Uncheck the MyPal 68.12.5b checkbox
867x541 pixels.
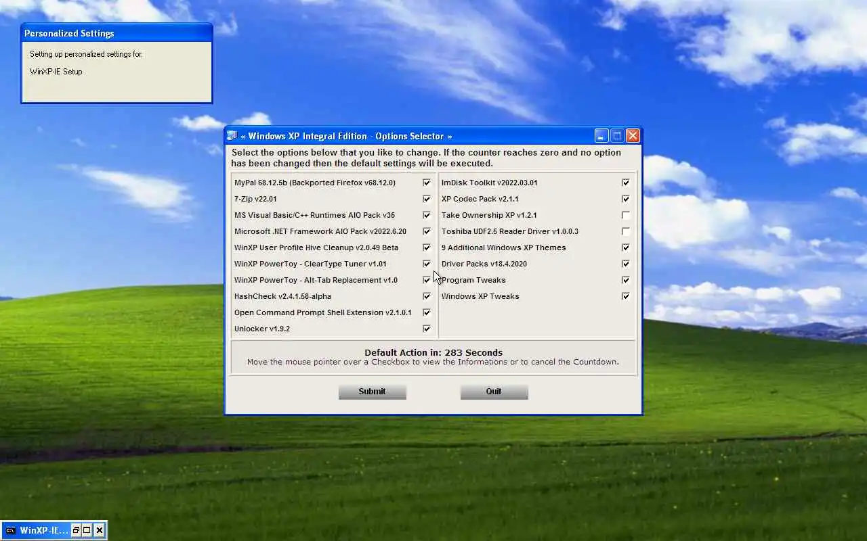[427, 183]
